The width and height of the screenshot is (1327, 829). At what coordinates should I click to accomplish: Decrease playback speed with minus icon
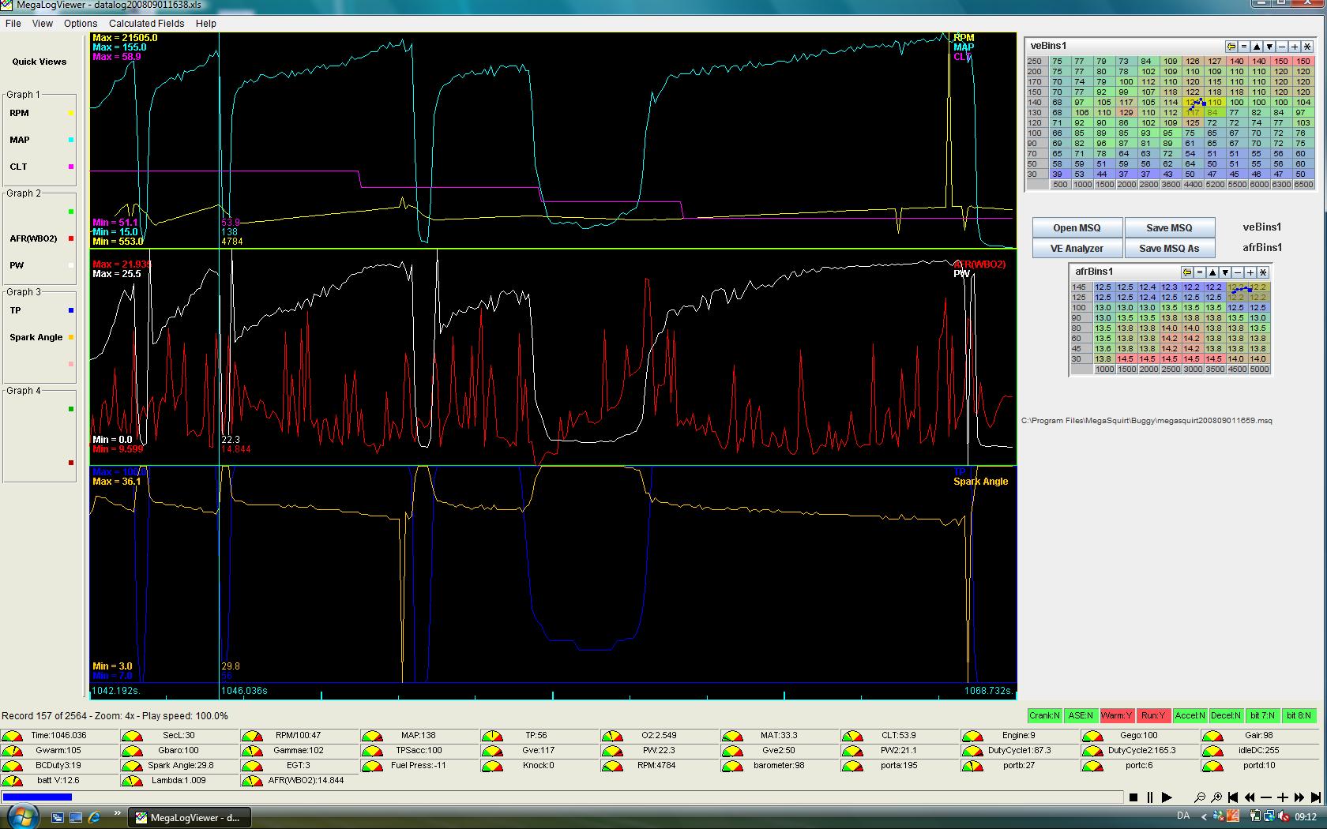pos(1266,797)
